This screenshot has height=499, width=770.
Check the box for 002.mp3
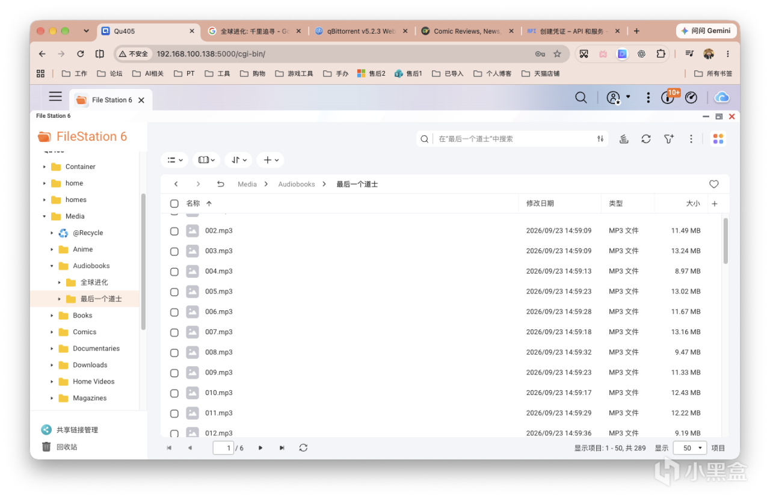pyautogui.click(x=174, y=231)
